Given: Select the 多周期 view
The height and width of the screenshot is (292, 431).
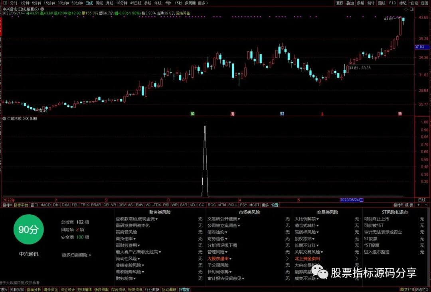Looking at the screenshot, I should coord(190,3).
